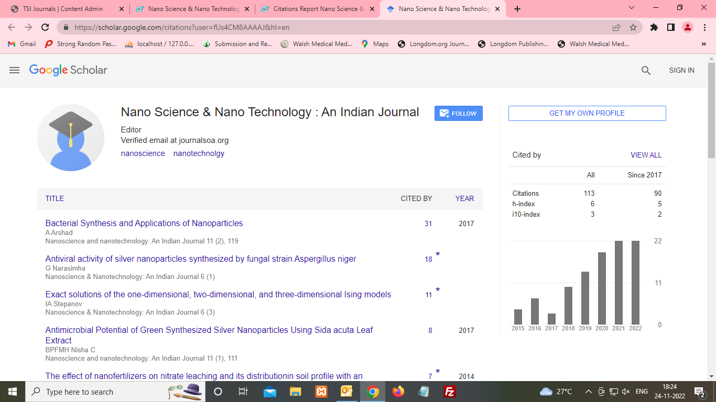Click the nanotechnolgy interest tag
The image size is (716, 402).
point(199,153)
